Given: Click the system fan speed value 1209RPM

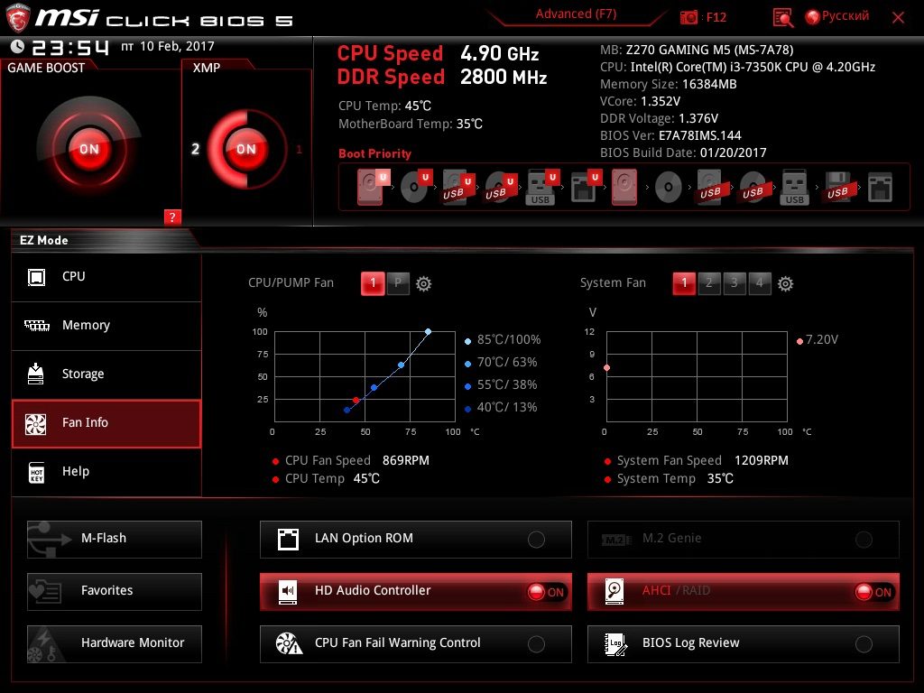Looking at the screenshot, I should 762,460.
